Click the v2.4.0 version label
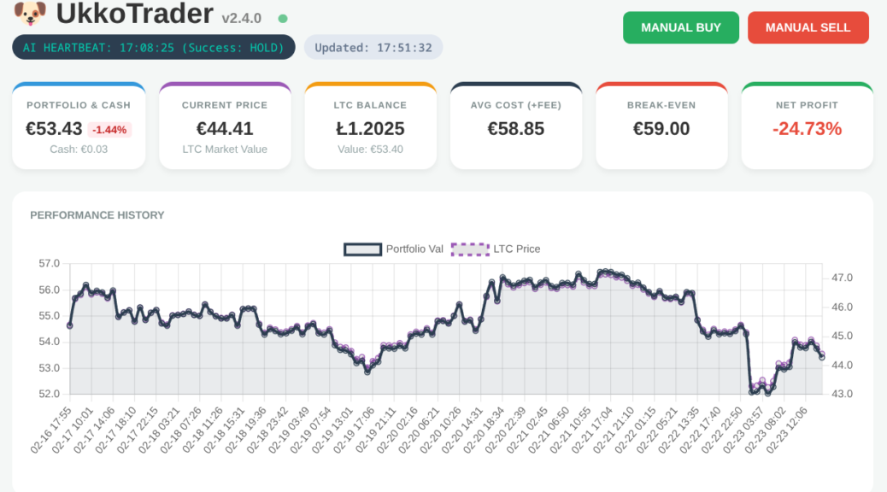This screenshot has height=492, width=887. pos(242,18)
